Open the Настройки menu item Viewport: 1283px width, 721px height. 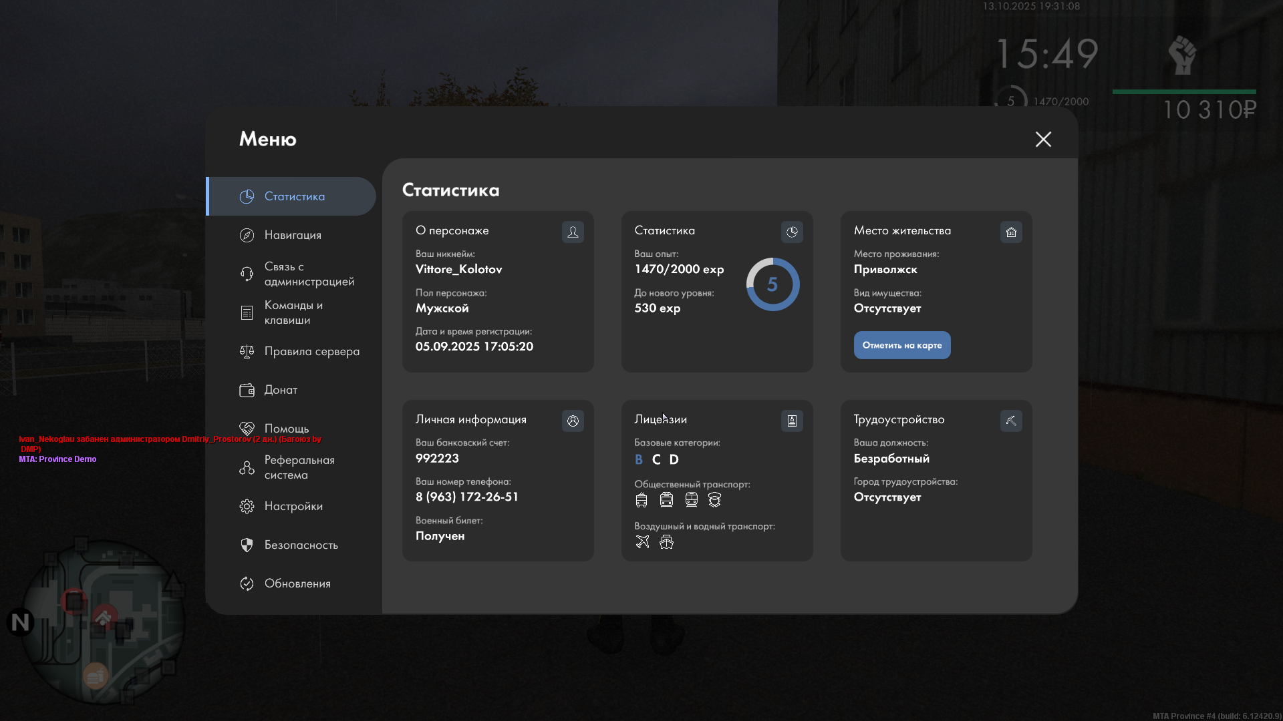293,506
